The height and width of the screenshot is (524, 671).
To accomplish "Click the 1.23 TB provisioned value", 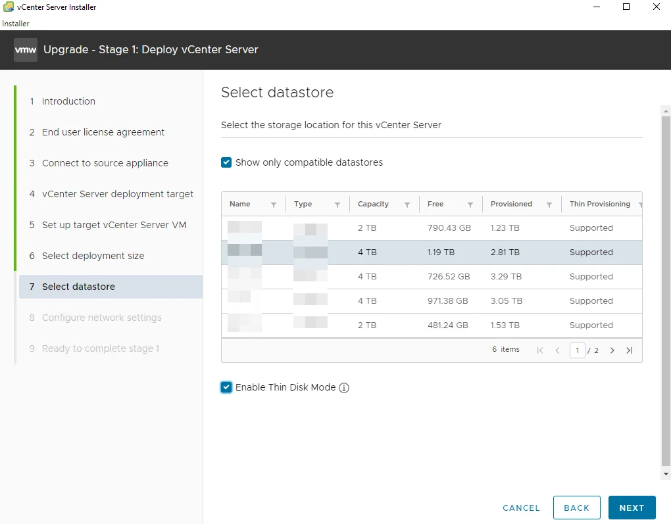I will pos(505,228).
